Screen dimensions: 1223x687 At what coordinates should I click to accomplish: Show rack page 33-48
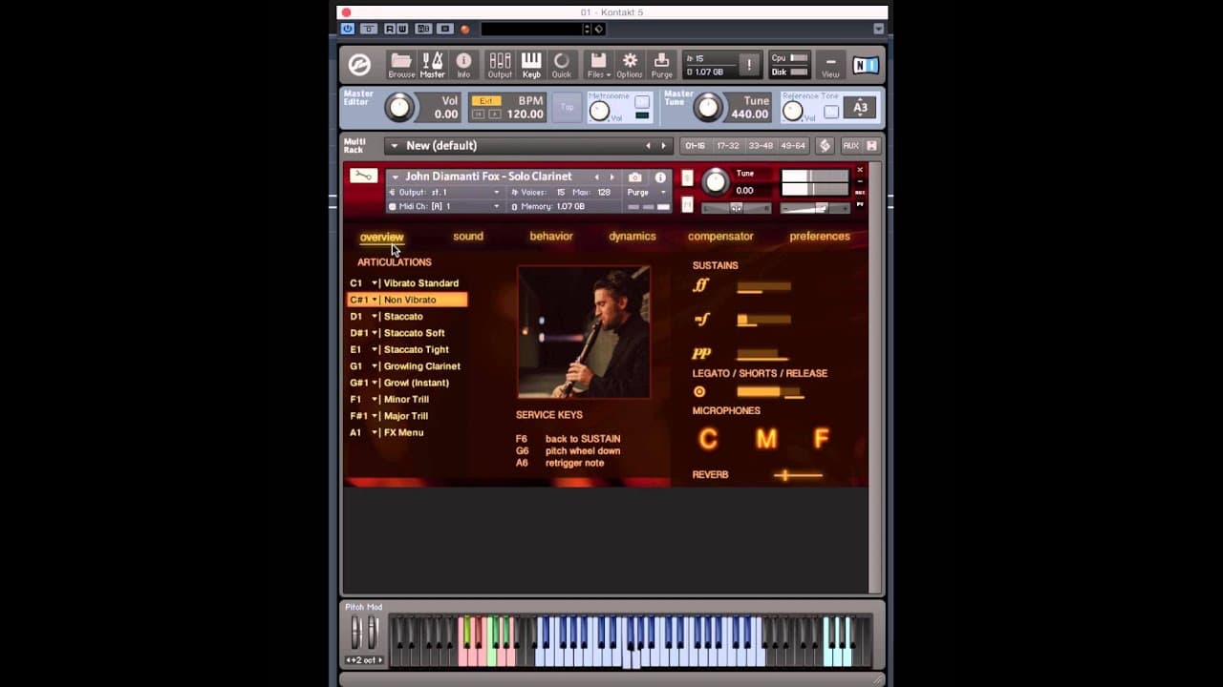(x=761, y=146)
